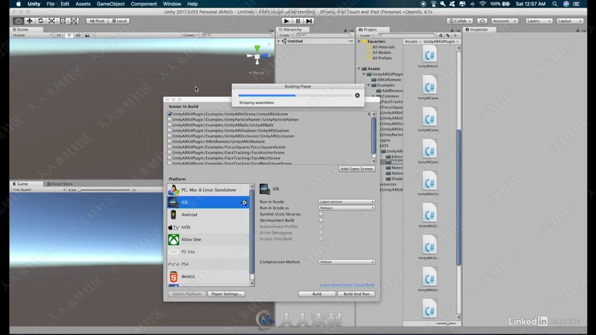This screenshot has width=596, height=335.
Task: Check UnityParticlePainter scene checkbox
Action: click(x=169, y=120)
